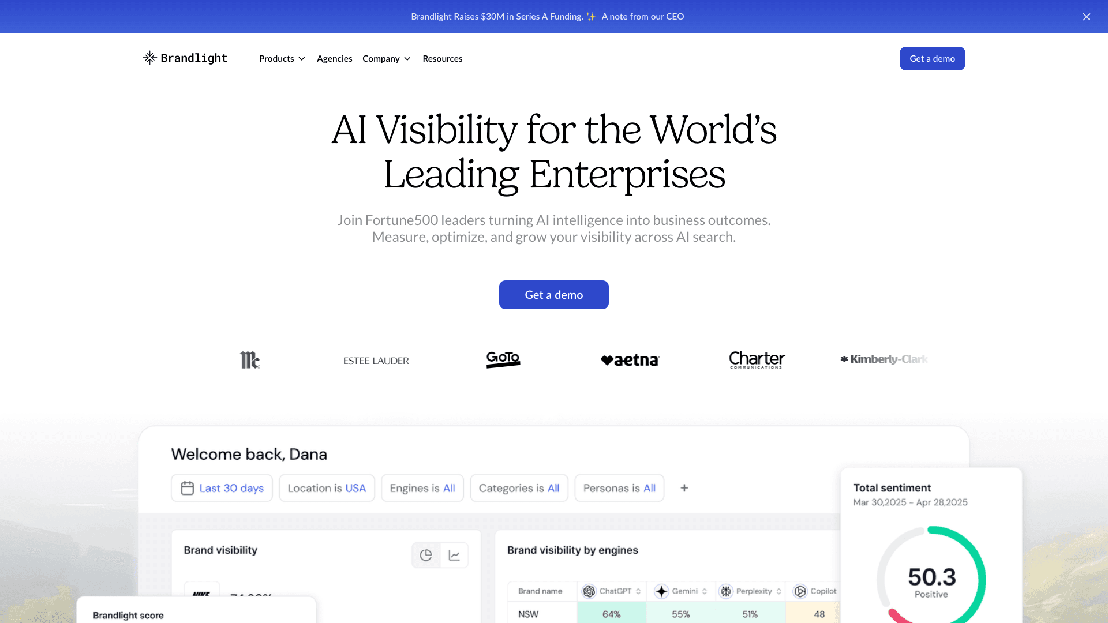Click the ChatGPT engine icon

point(589,591)
